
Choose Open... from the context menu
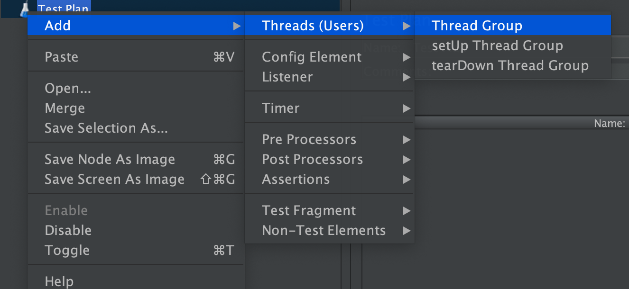tap(68, 89)
